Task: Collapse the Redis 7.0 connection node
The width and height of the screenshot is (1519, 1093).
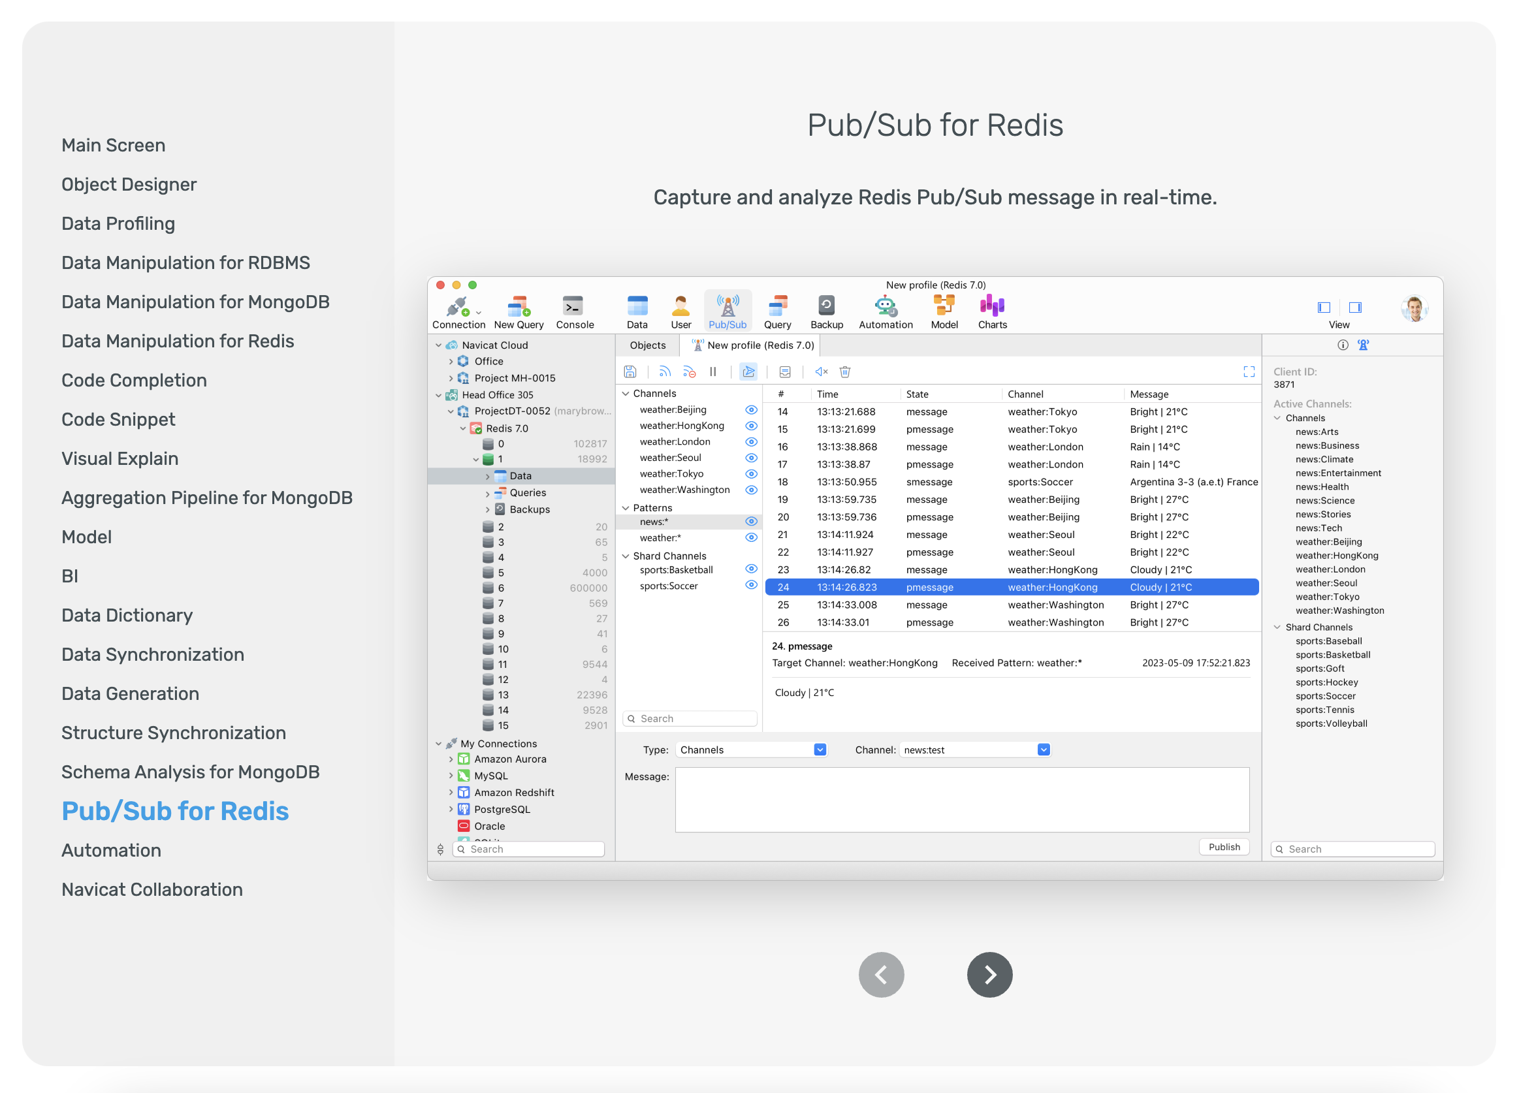Action: pyautogui.click(x=463, y=428)
